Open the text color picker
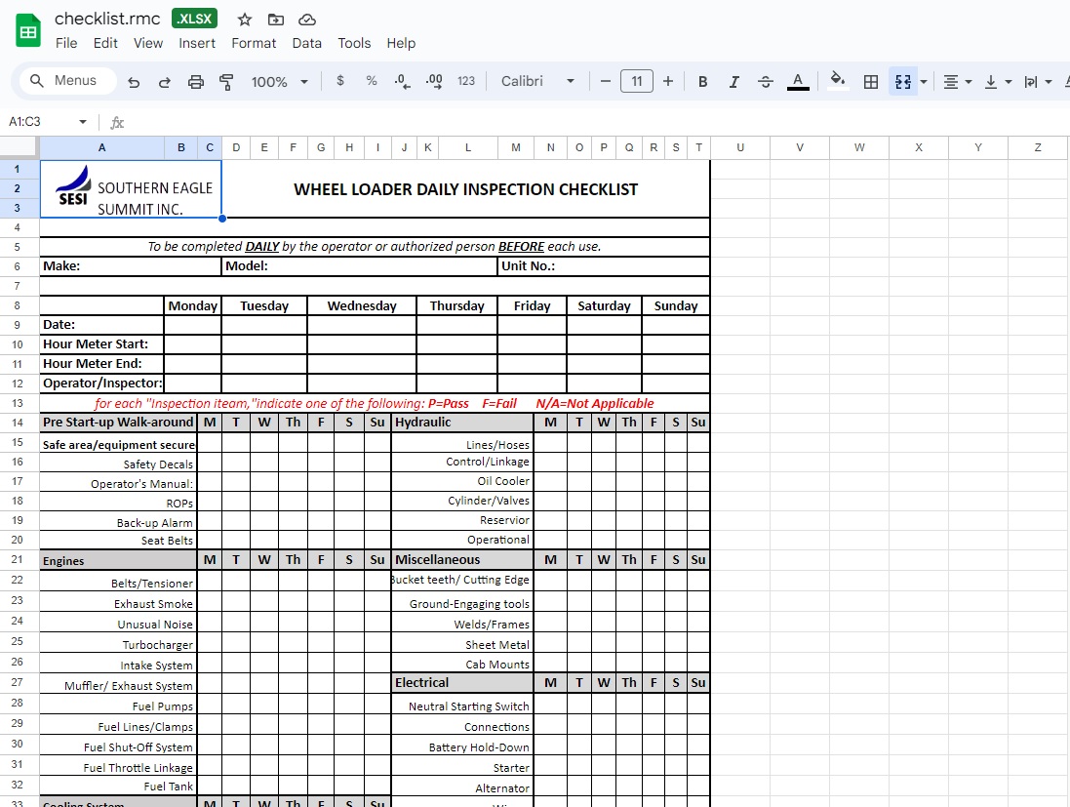 coord(798,82)
